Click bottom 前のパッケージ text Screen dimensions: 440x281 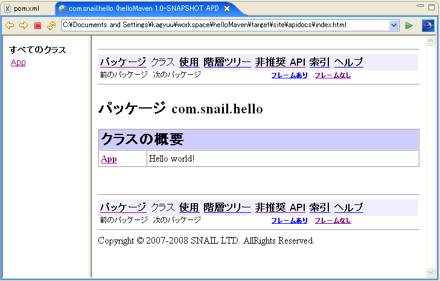[124, 220]
